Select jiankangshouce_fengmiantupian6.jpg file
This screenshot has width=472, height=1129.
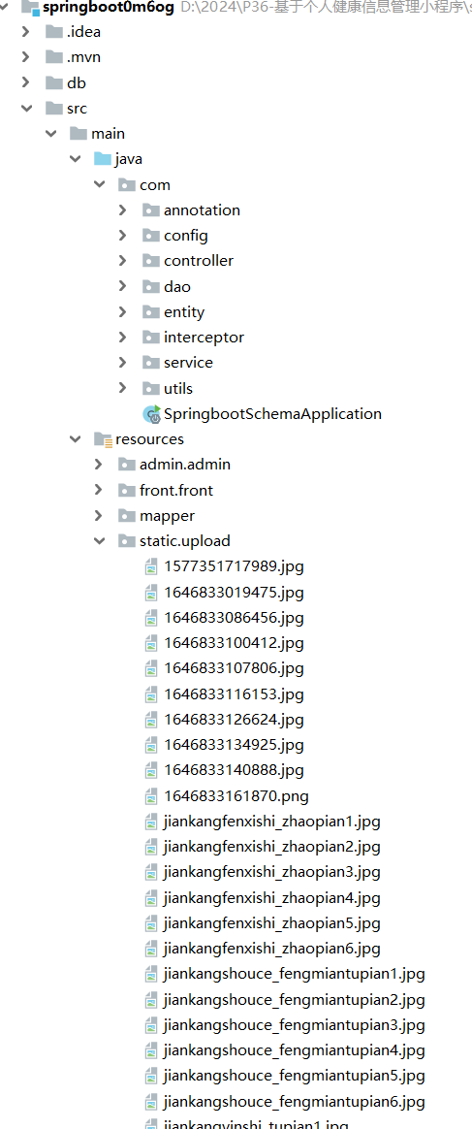[295, 1102]
